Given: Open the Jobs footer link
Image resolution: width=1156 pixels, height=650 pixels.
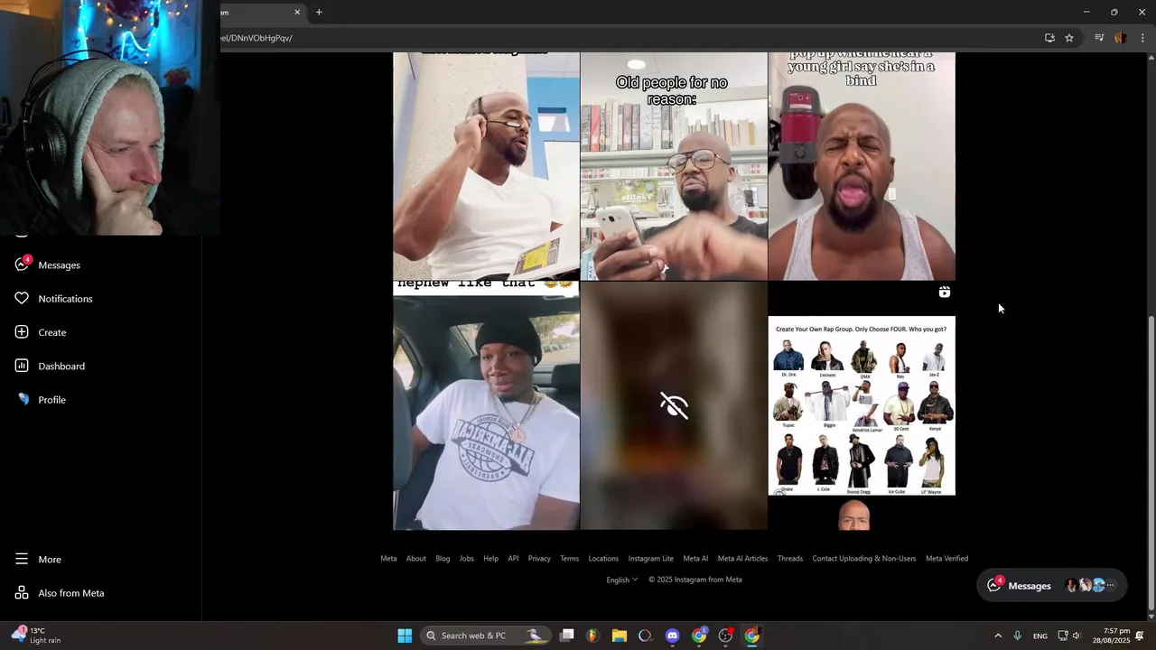Looking at the screenshot, I should point(467,558).
